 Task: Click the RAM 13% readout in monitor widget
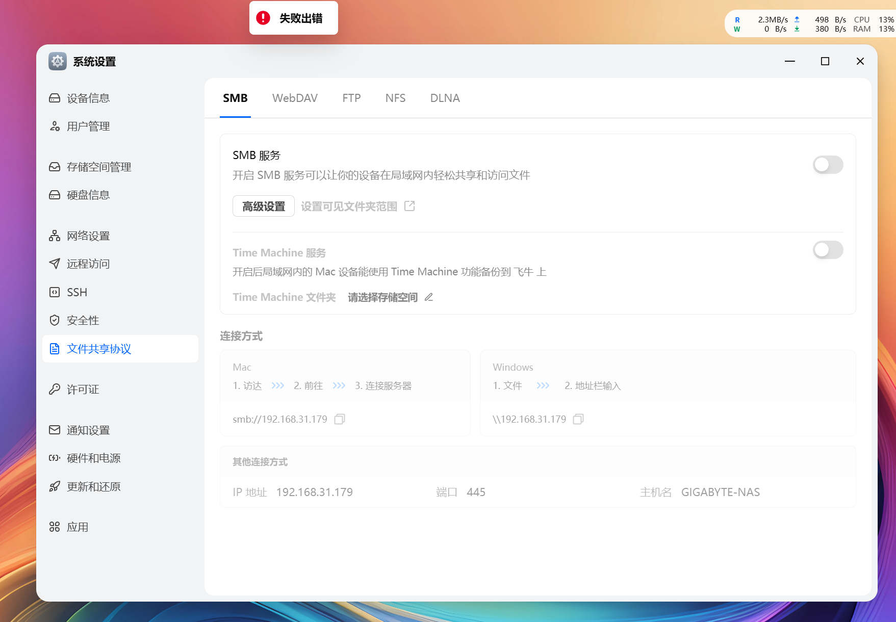(x=874, y=29)
